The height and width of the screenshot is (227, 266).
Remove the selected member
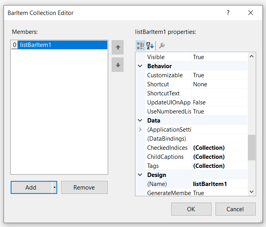84,188
